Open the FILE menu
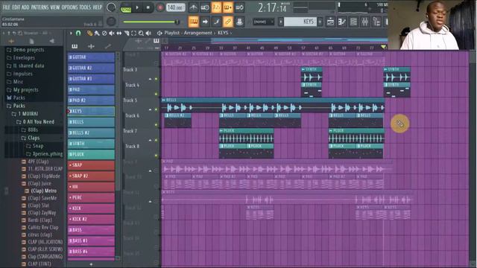477x268 pixels. [6, 7]
